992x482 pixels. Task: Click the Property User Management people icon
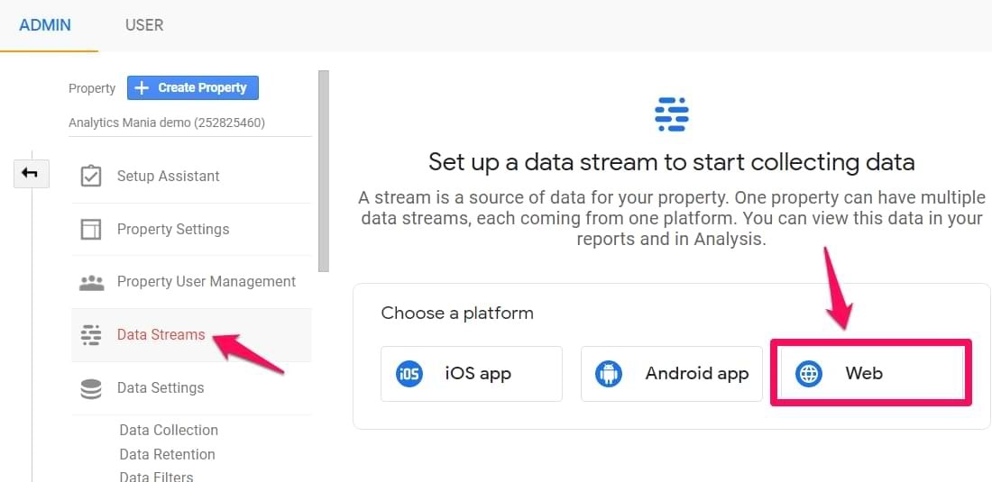(x=92, y=282)
